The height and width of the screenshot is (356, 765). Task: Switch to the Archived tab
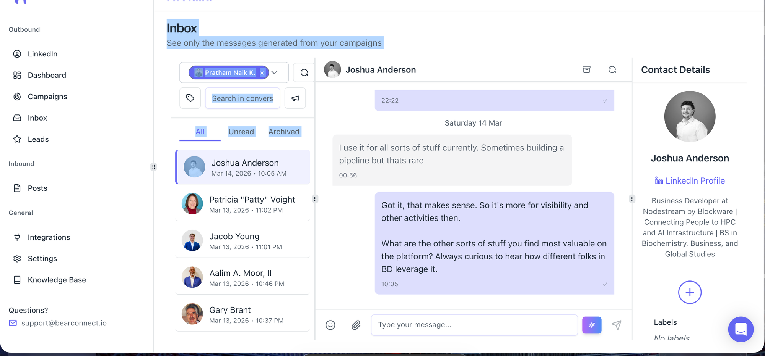click(284, 132)
